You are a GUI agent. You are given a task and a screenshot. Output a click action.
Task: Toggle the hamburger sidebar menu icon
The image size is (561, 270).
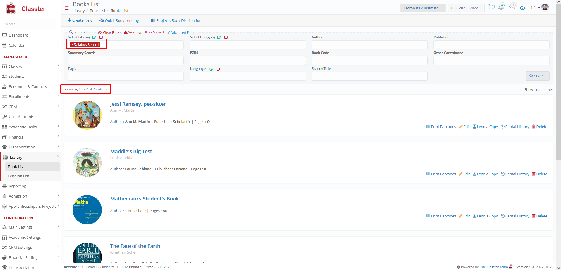tap(67, 8)
